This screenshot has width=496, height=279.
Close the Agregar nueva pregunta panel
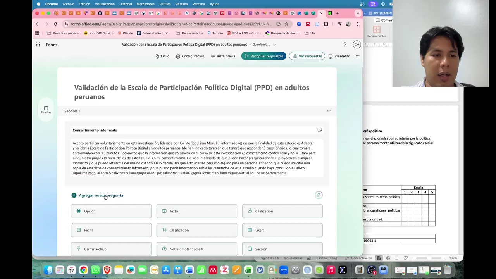pos(74,195)
